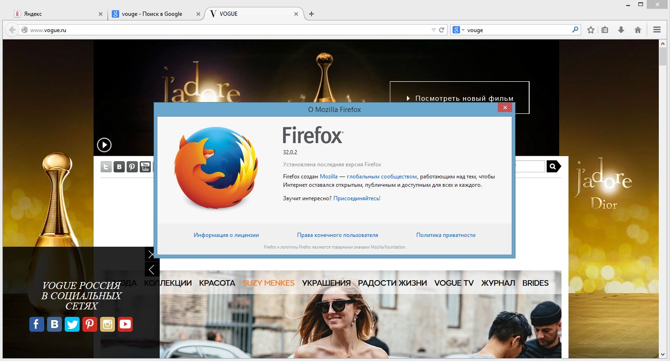The height and width of the screenshot is (361, 670).
Task: Open a new tab with plus button
Action: 311,14
